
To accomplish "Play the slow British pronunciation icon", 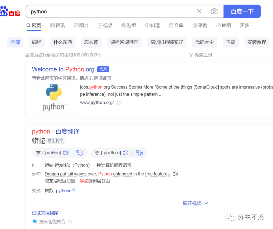I will point(80,153).
